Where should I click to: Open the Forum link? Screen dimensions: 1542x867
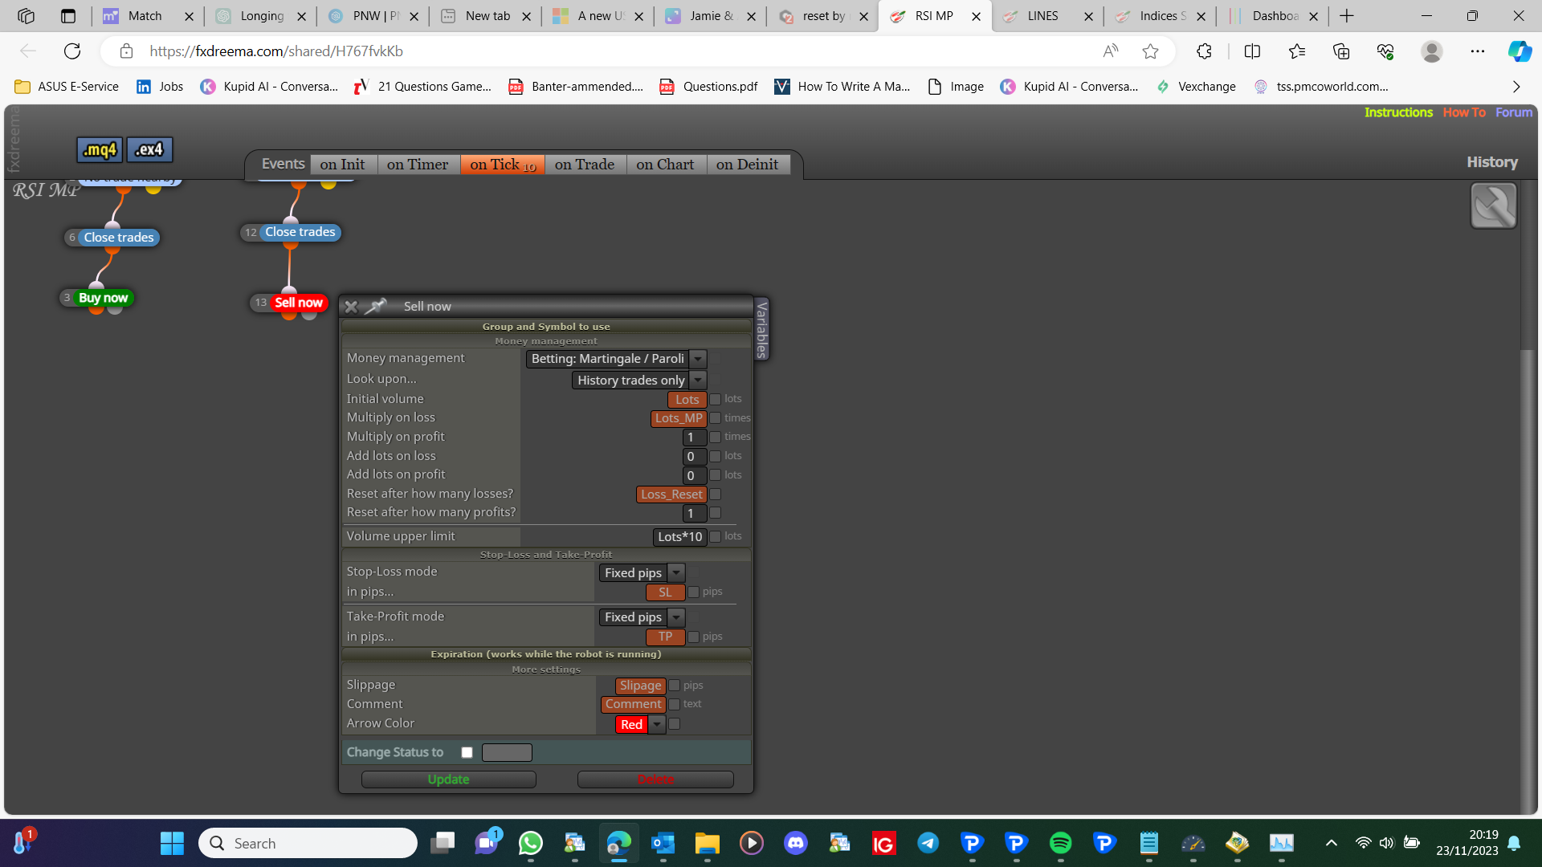click(x=1514, y=112)
